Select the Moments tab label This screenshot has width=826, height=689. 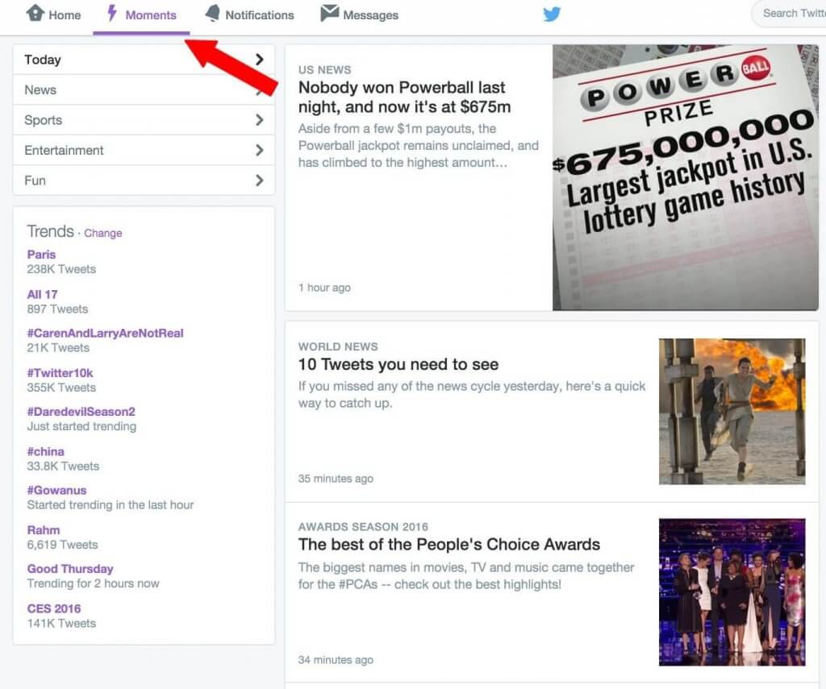point(151,15)
